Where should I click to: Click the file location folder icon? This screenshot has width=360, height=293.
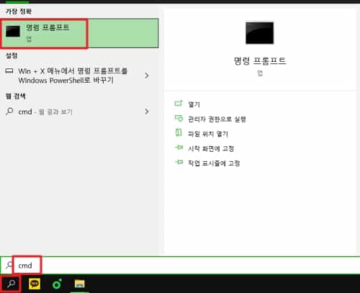click(x=179, y=132)
